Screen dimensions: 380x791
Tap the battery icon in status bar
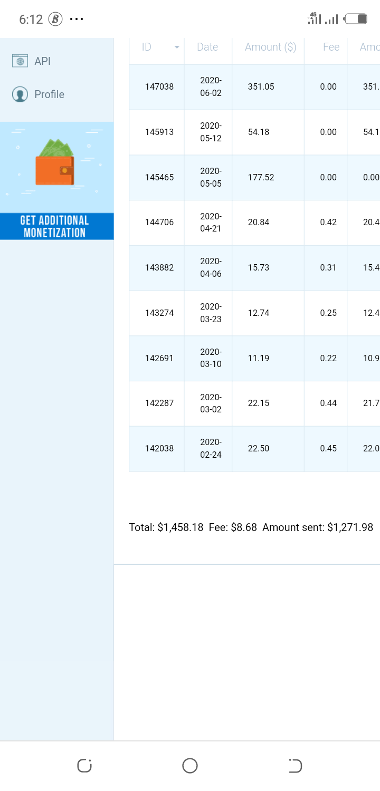[356, 19]
